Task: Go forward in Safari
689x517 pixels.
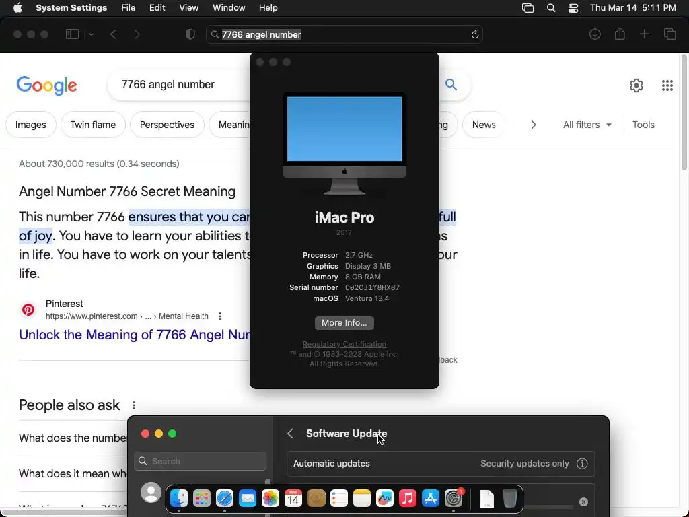Action: tap(137, 34)
